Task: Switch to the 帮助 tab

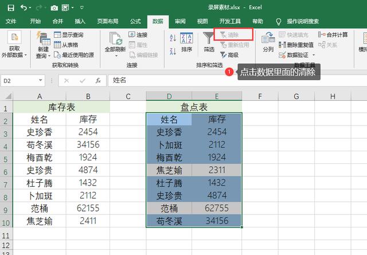Action: point(257,22)
